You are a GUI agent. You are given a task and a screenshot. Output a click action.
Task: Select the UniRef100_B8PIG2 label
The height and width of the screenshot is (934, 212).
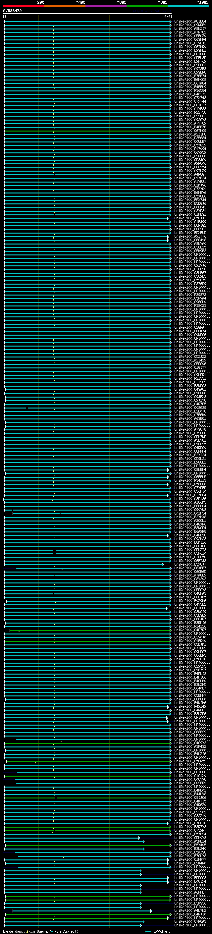tap(190, 225)
